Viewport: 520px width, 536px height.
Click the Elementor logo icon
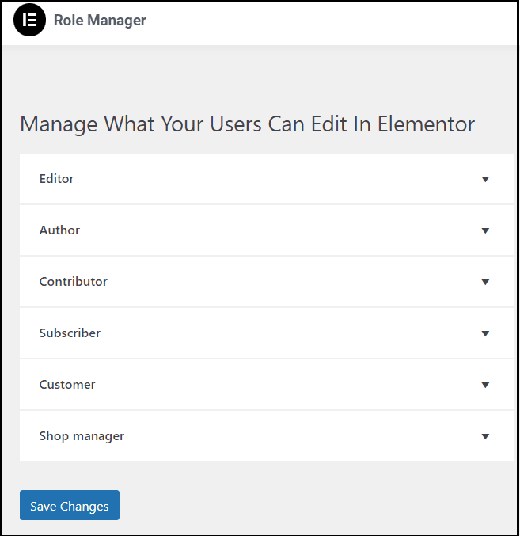29,20
